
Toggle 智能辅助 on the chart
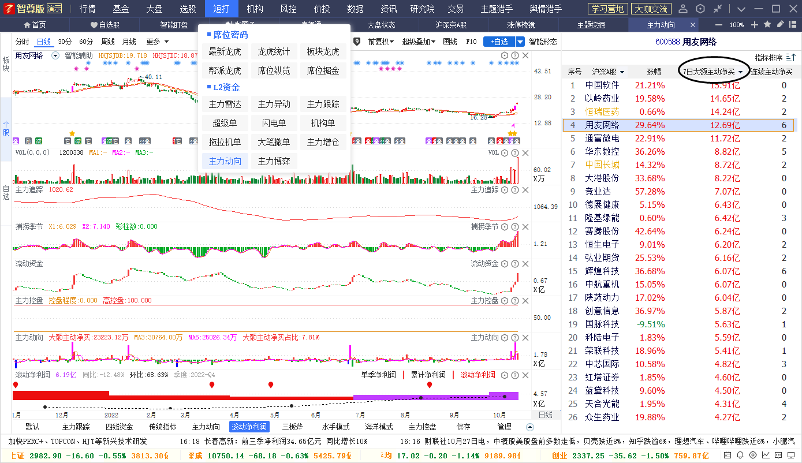pos(79,55)
